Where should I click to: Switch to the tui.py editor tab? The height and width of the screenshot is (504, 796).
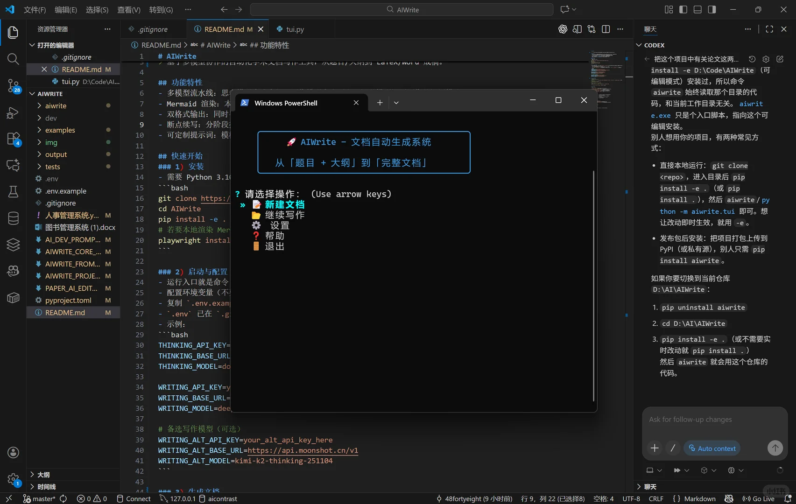(295, 29)
